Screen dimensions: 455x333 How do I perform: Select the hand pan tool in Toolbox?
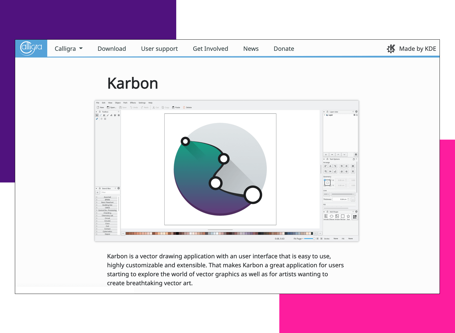[x=101, y=119]
